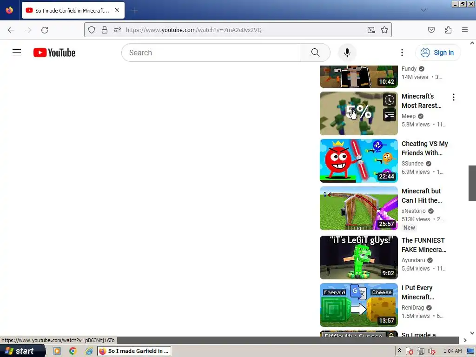Open the 5% zombies video thumbnail
Screen dimensions: 476x357
pos(358,113)
